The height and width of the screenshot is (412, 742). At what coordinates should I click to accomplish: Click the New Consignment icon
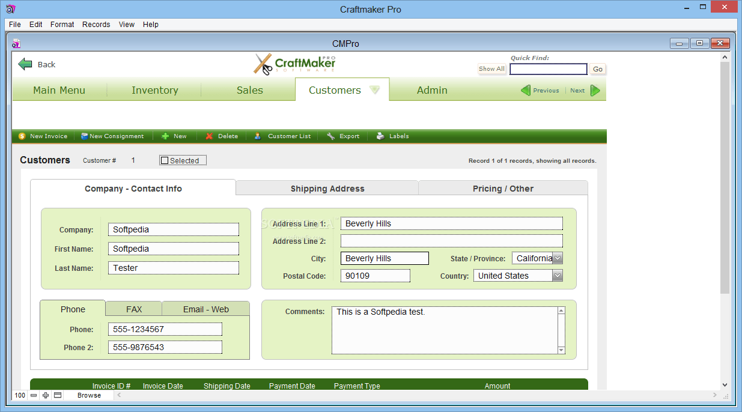pos(85,136)
